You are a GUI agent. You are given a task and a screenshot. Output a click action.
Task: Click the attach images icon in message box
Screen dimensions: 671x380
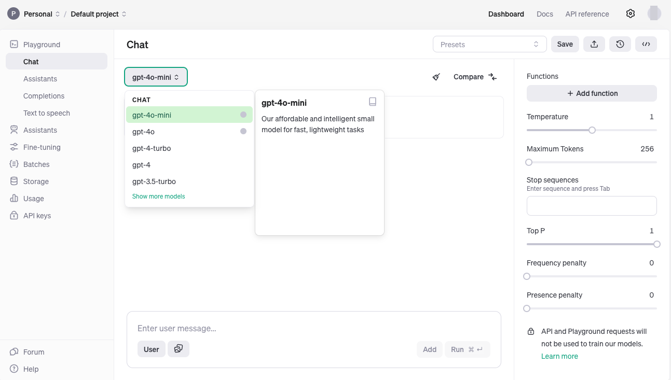pos(179,349)
